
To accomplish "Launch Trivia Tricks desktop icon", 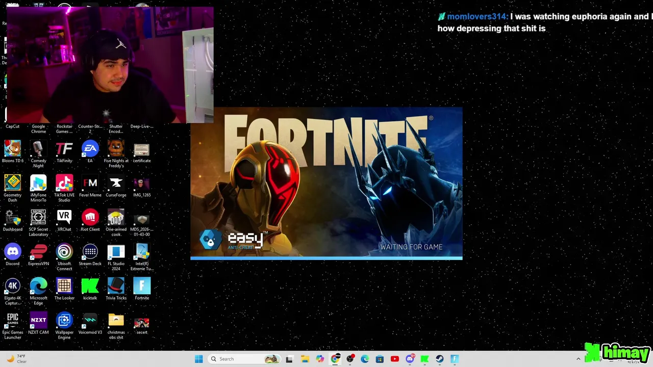I will tap(116, 289).
